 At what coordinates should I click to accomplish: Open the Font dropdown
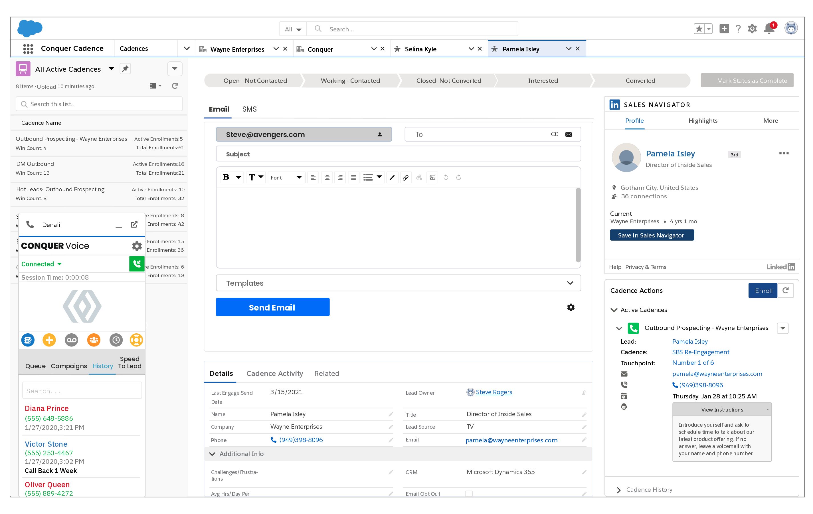click(x=286, y=177)
